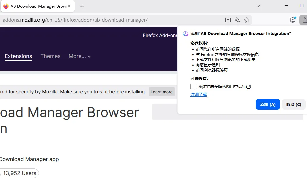
Task: Click the Learn more button
Action: coord(161,92)
